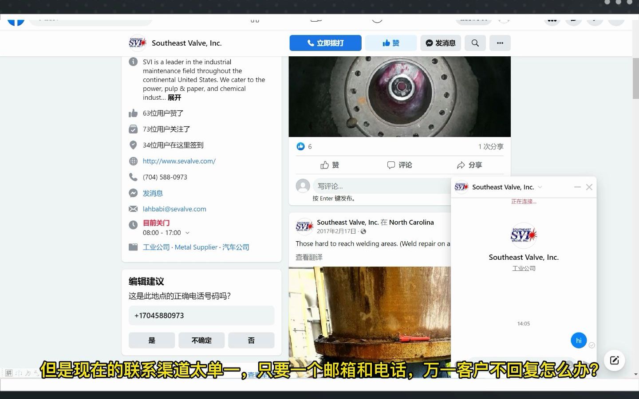Click the write a comment field
This screenshot has height=399, width=639.
[383, 186]
